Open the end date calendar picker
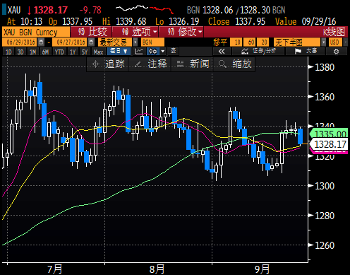 (91, 42)
